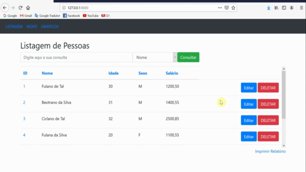This screenshot has height=172, width=306.
Task: Click Editar for Fulana da Silva
Action: coord(249,137)
